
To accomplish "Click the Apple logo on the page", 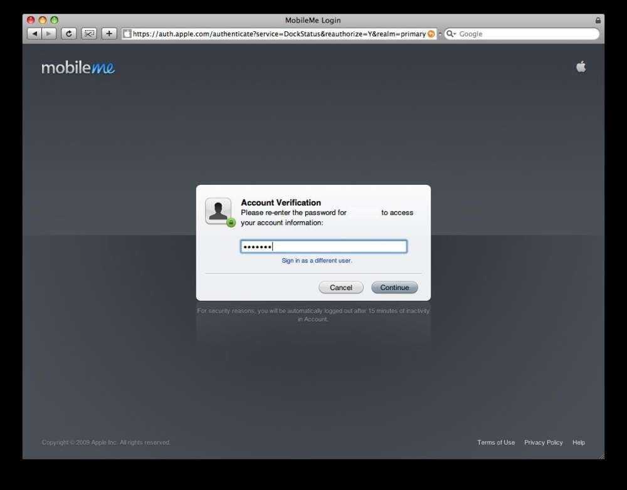I will pos(581,67).
